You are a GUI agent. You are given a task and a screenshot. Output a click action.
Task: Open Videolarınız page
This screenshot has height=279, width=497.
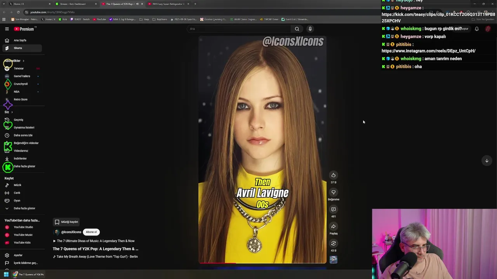click(23, 151)
